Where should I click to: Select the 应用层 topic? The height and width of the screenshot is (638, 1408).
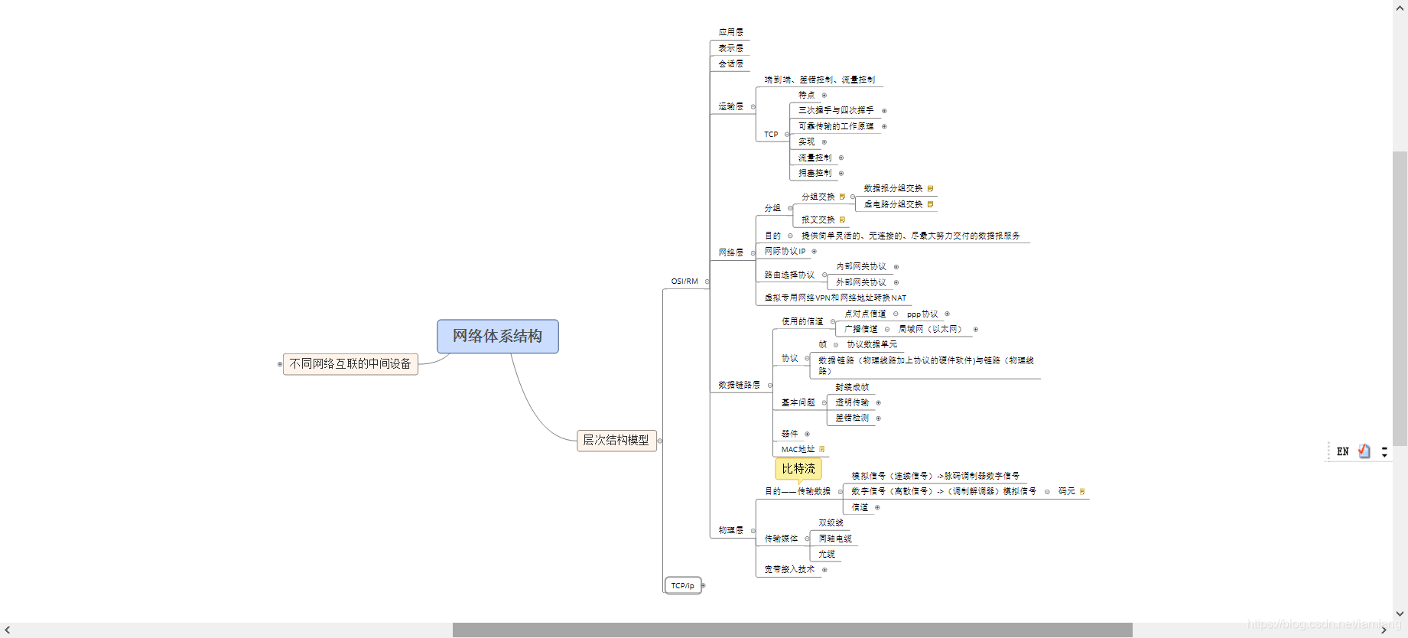click(731, 32)
